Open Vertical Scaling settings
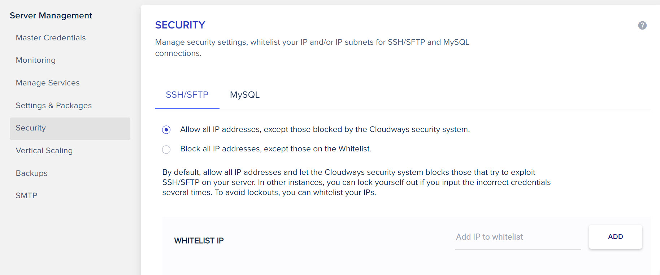Screen dimensions: 660x275 [x=44, y=151]
